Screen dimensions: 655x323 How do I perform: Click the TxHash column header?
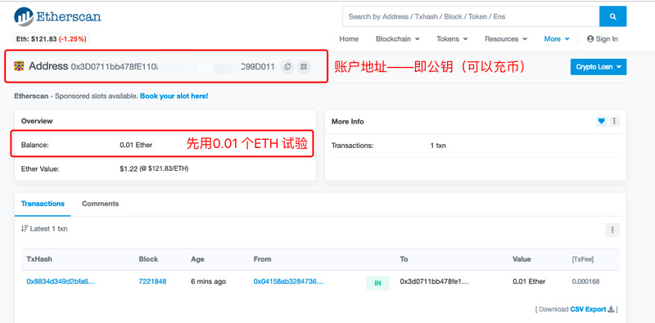pos(39,259)
